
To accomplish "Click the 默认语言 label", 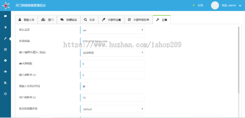I will [x=24, y=29].
